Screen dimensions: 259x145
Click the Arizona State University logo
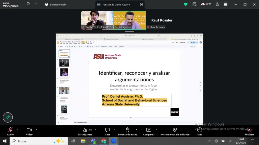pyautogui.click(x=107, y=56)
